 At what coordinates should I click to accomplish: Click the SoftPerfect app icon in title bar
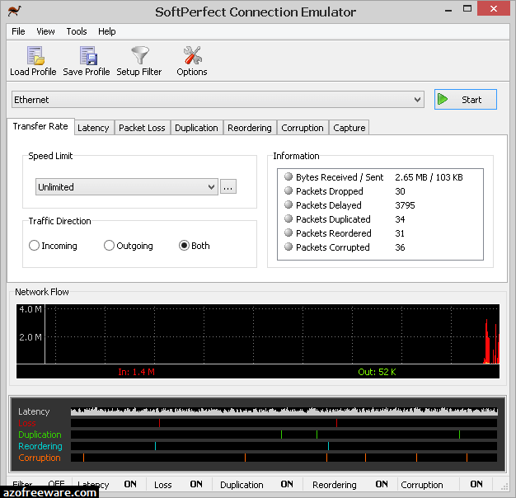click(x=15, y=11)
